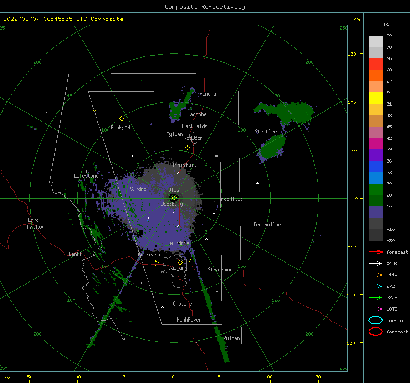Select the yellow 54 dBZ color swatch
410x383 pixels.
point(375,98)
